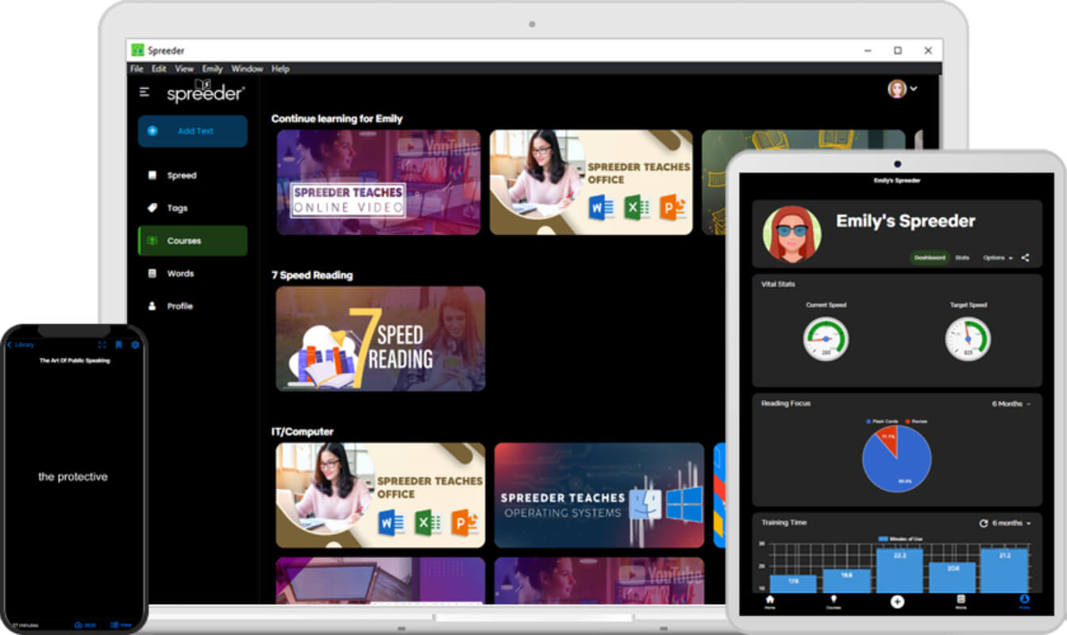Open Spreeder Teaches Online Video course
The image size is (1067, 635).
(379, 183)
